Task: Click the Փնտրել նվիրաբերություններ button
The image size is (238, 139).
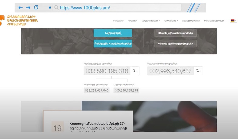Action: (175, 33)
